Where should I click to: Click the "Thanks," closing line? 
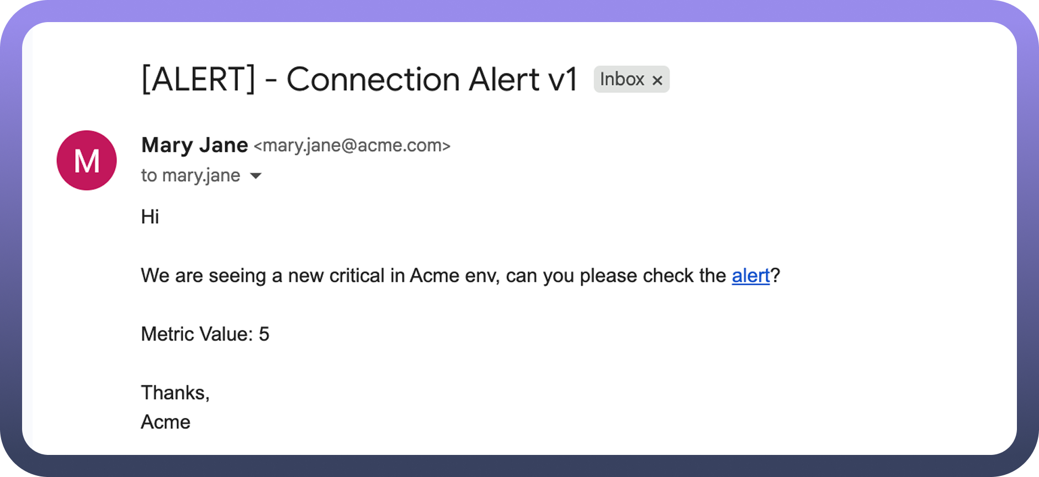(x=175, y=393)
